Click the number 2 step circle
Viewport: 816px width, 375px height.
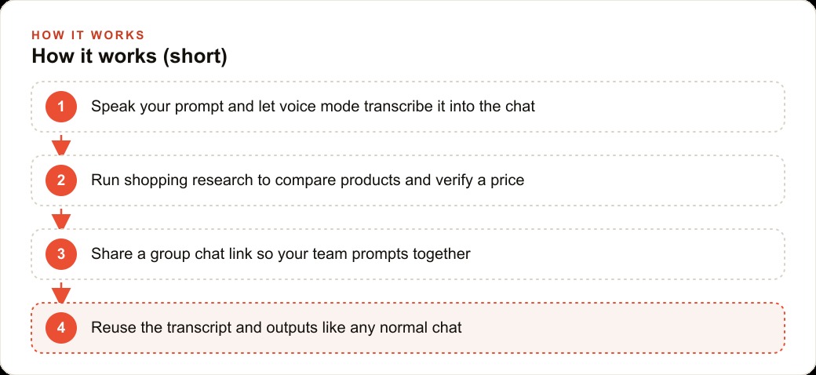pos(61,180)
